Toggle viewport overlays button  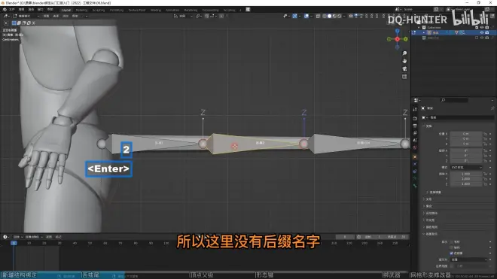[306, 16]
